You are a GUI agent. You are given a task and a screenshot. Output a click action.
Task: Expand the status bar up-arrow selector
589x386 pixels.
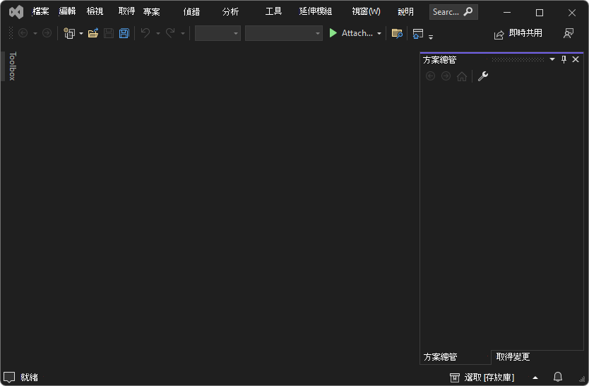[535, 378]
